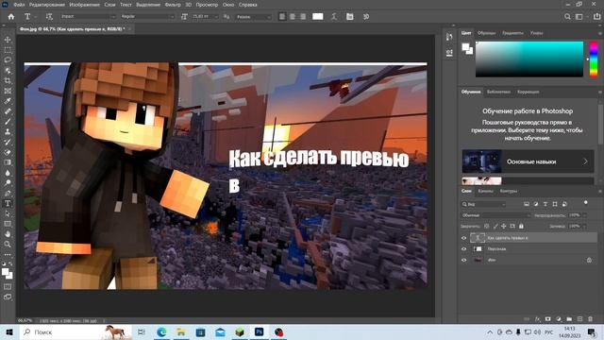Select the Move tool
The height and width of the screenshot is (340, 604).
(x=8, y=40)
